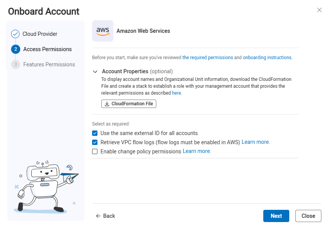Uncheck Use the same external ID checkbox
Image resolution: width=329 pixels, height=227 pixels.
[x=95, y=133]
